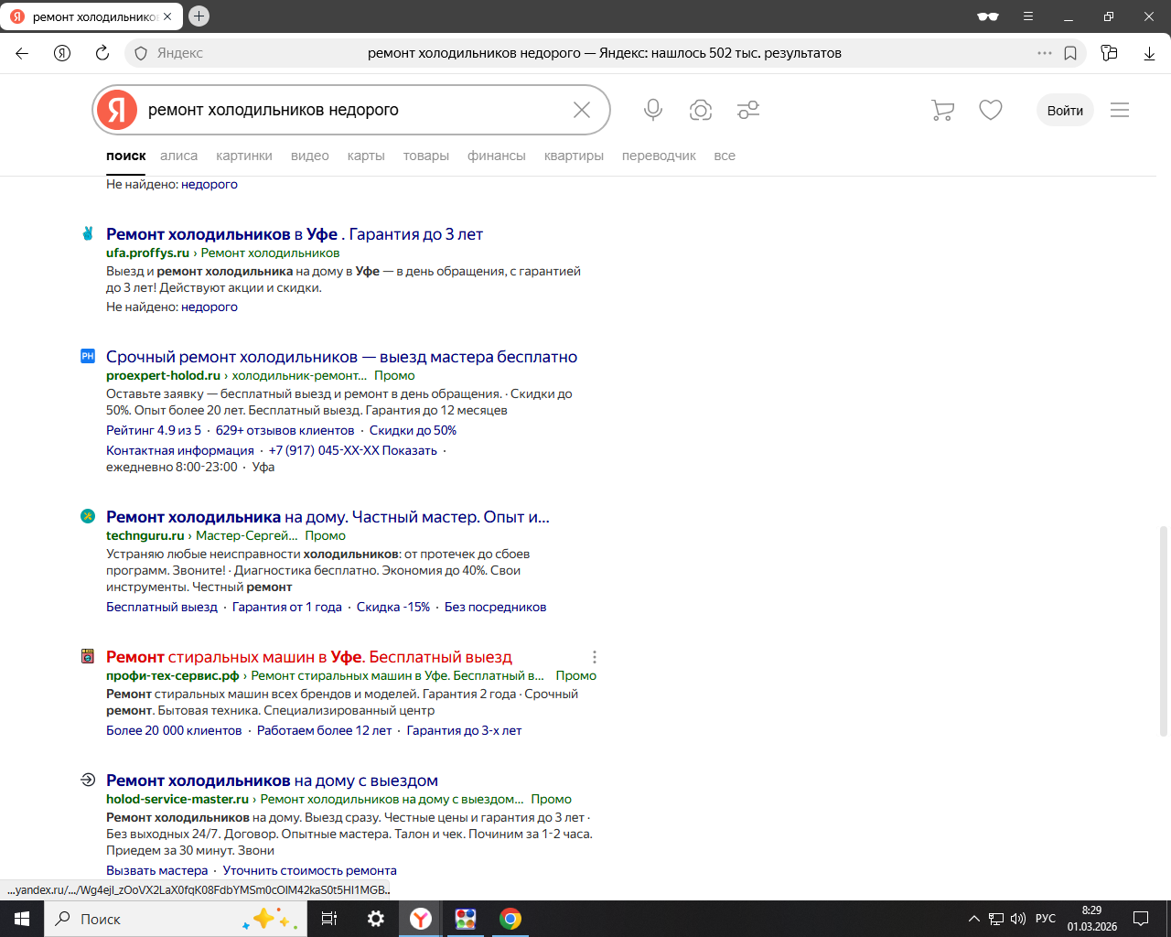Screen dimensions: 1171x937
Task: Switch to the карты tab
Action: click(x=366, y=156)
